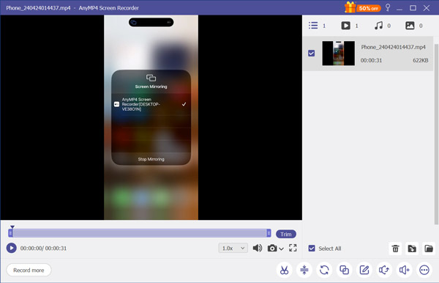Open the output folder icon
Image resolution: width=439 pixels, height=283 pixels.
coord(429,249)
